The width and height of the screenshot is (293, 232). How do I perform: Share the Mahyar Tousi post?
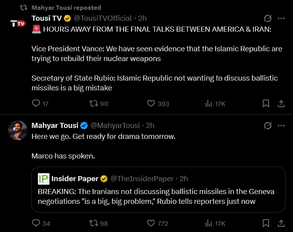(x=281, y=223)
